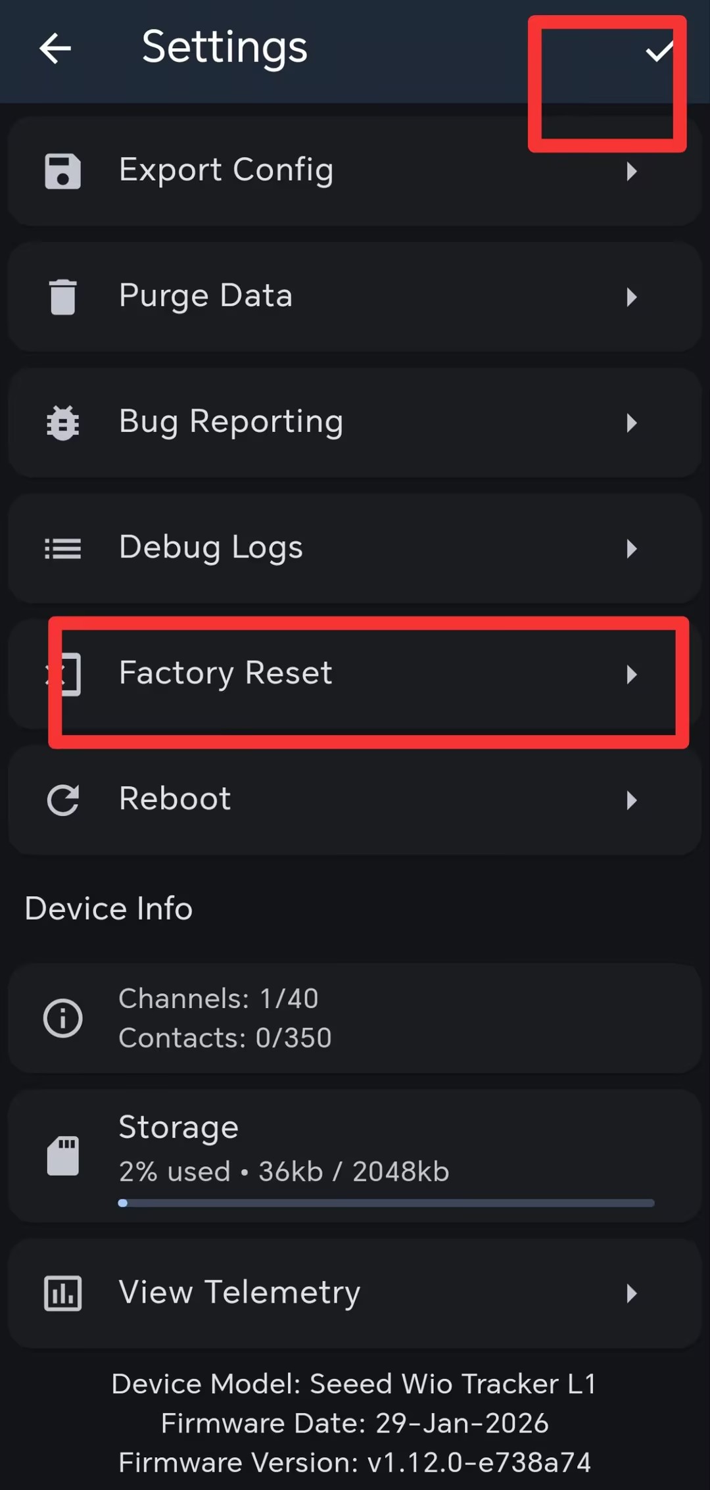Tap the Export Config save icon

click(63, 172)
